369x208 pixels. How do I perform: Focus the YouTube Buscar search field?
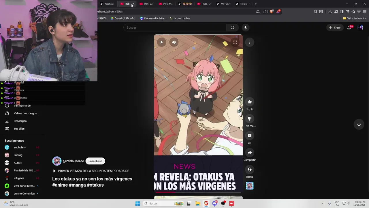click(175, 27)
